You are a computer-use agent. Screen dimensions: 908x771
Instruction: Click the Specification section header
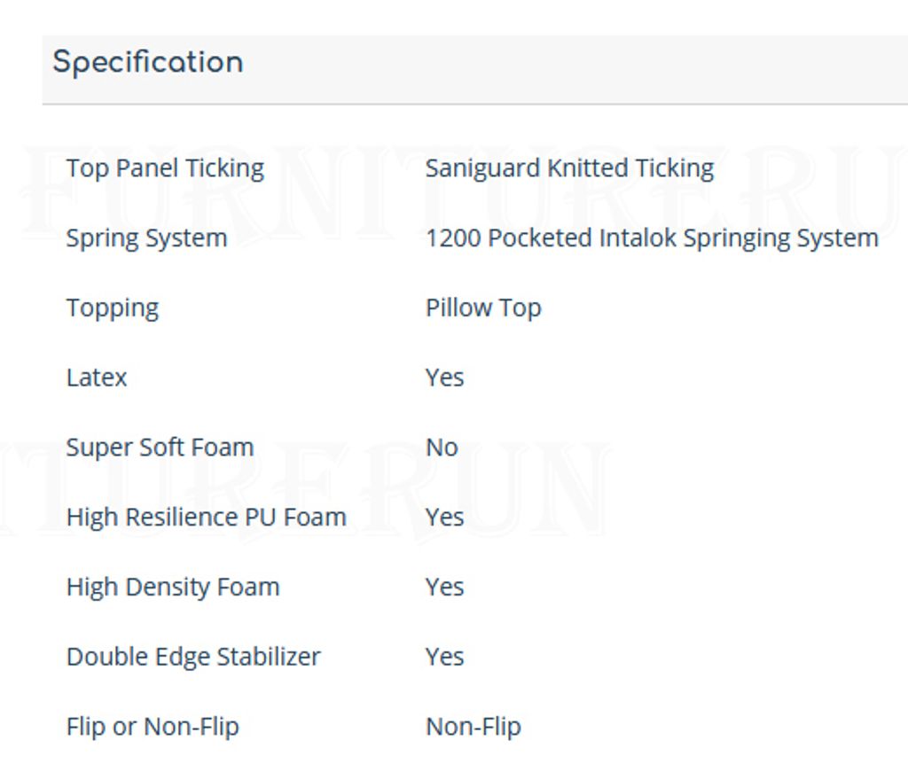click(148, 62)
